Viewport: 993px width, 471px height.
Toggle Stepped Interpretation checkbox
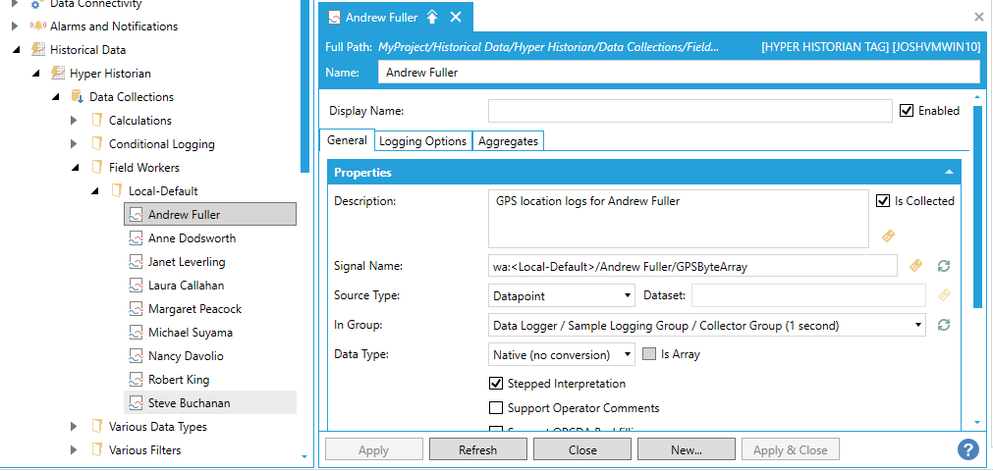496,384
